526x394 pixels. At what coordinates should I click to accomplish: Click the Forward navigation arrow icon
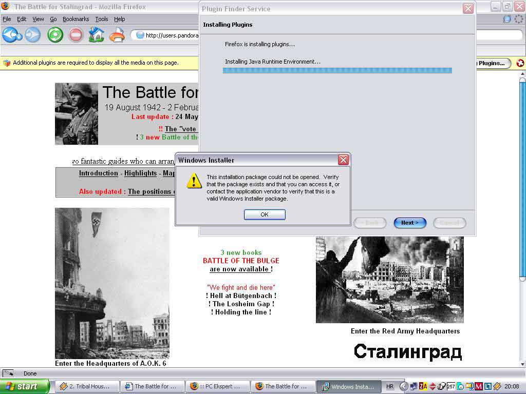(33, 35)
